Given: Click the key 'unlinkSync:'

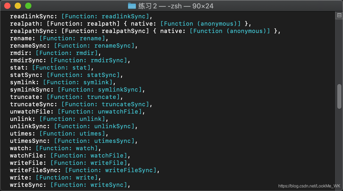Looking at the screenshot, I should 30,126.
